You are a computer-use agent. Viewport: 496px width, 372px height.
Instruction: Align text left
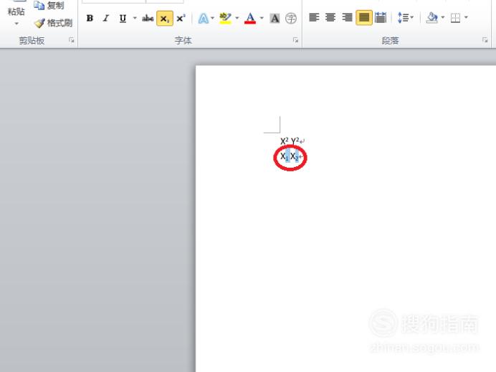(x=314, y=17)
